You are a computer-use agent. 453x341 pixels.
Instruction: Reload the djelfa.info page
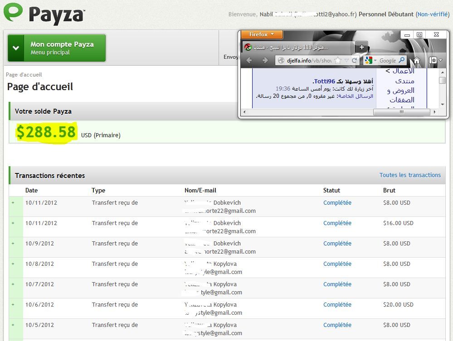[x=354, y=60]
